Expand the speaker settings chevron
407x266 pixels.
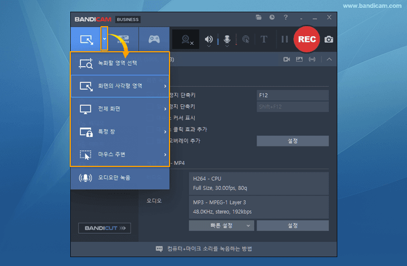pos(209,46)
